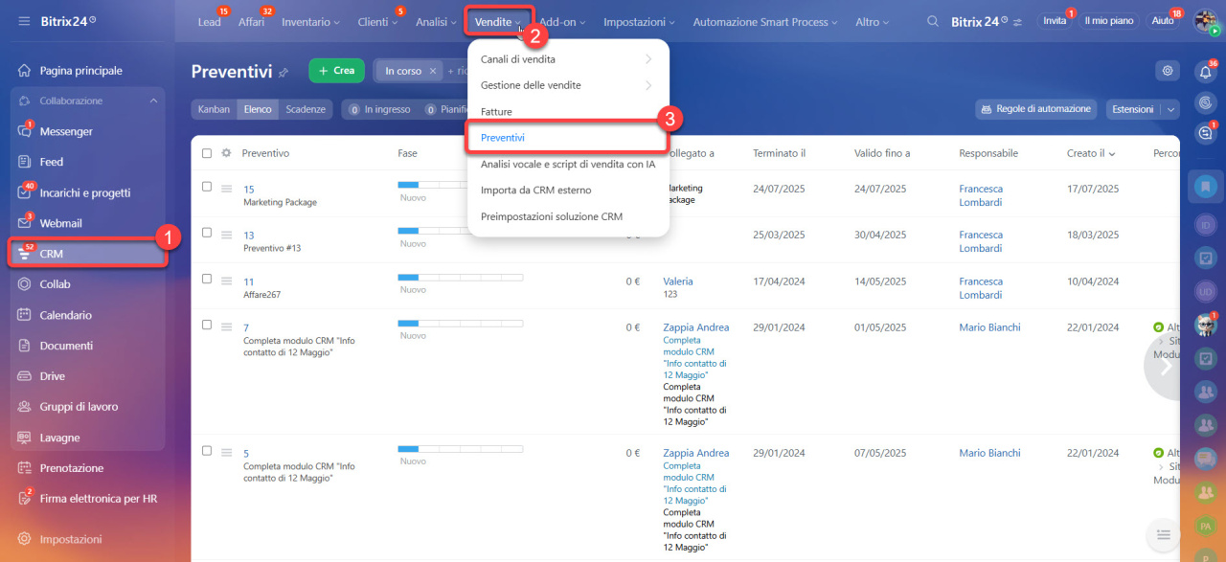Click the Invita button
The image size is (1226, 562).
tap(1055, 20)
